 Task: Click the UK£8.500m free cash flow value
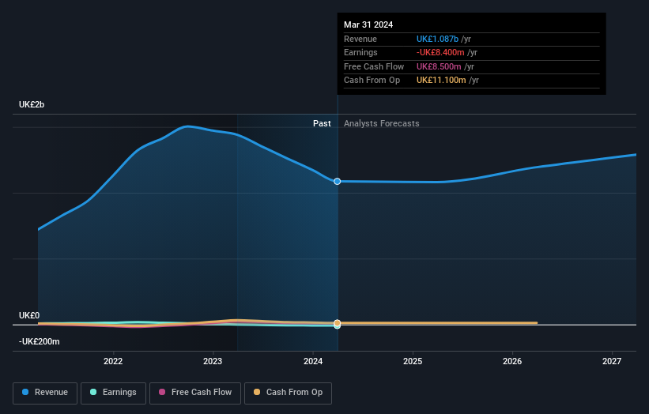pos(439,66)
